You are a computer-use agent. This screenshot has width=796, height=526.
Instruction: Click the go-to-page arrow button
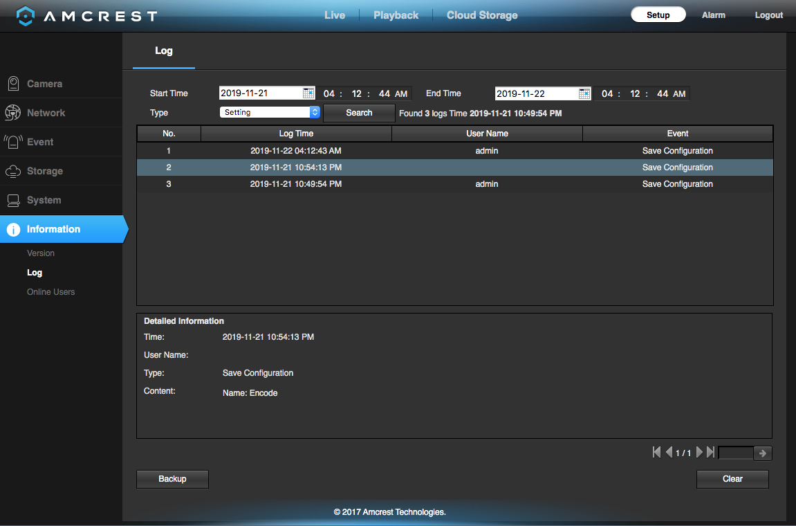click(763, 453)
